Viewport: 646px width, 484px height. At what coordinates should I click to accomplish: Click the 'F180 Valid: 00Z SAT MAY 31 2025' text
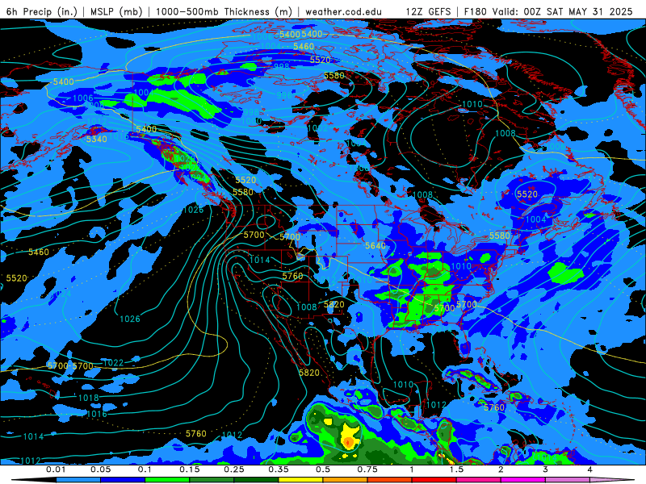[x=548, y=11]
